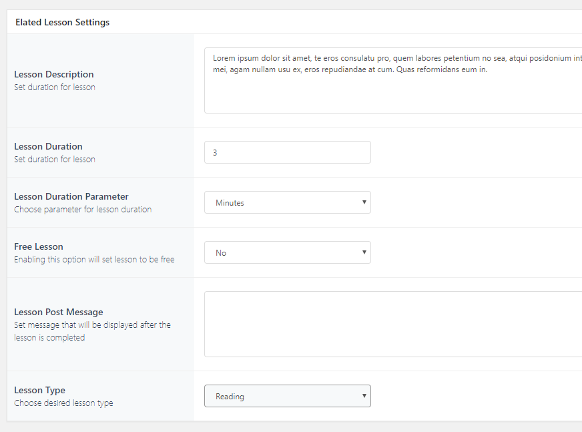This screenshot has width=582, height=432.
Task: Click the arrow on the Reading dropdown
Action: pyautogui.click(x=364, y=395)
